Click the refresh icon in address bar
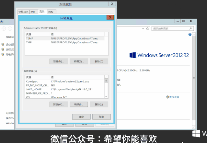The width and height of the screenshot is (207, 143). tap(147, 28)
